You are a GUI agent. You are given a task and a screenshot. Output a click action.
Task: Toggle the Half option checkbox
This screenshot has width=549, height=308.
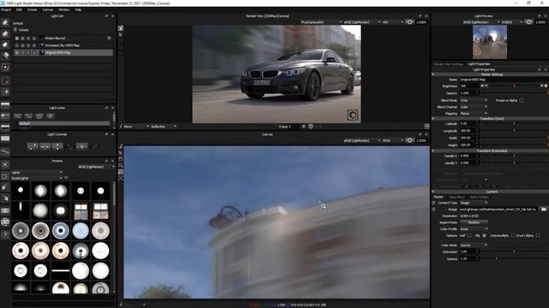click(x=469, y=236)
